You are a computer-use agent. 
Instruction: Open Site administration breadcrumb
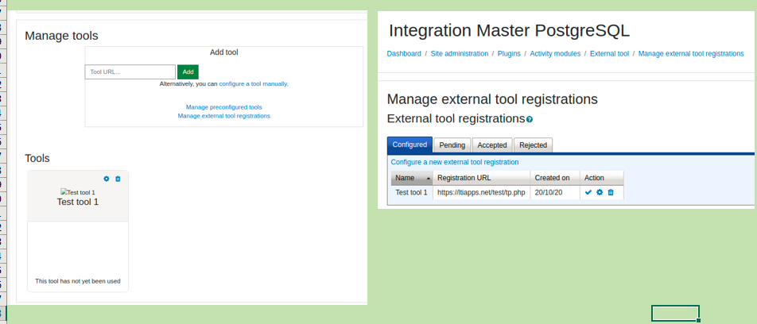(459, 54)
